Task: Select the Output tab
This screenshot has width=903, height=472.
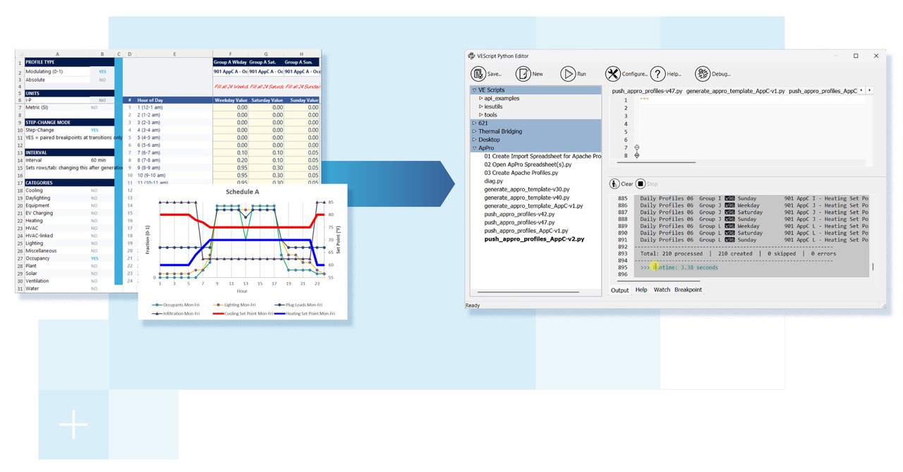Action: (620, 290)
